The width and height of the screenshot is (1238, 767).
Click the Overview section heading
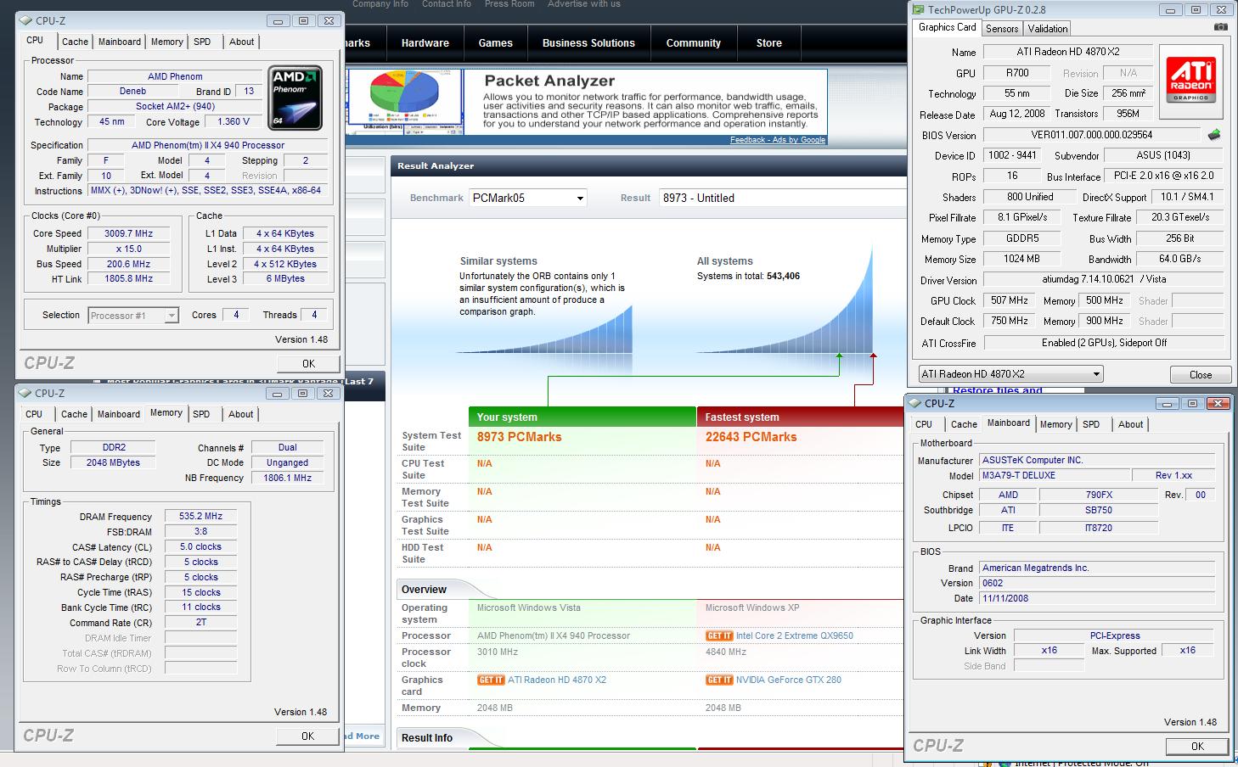424,590
